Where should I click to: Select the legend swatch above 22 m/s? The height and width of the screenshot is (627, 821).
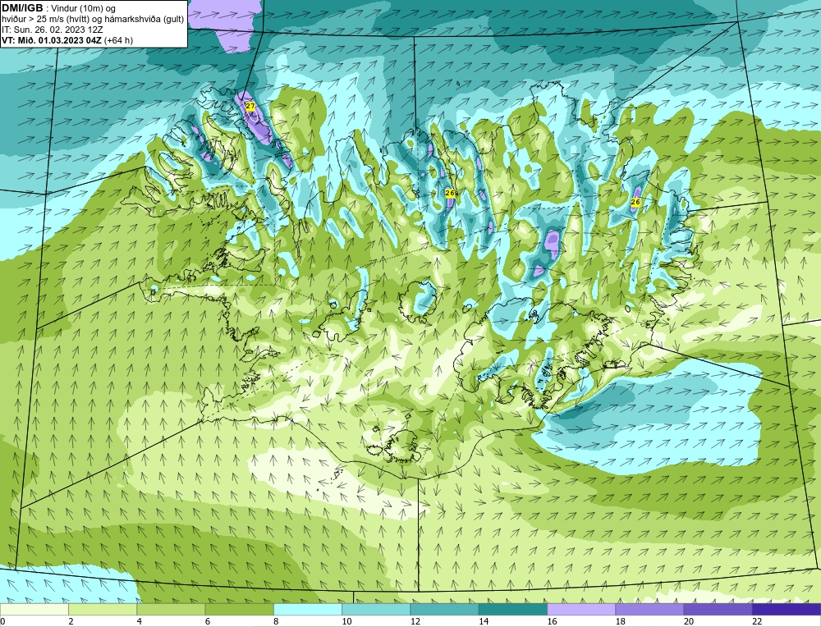786,609
